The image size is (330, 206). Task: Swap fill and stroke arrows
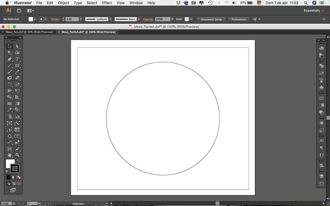18,161
